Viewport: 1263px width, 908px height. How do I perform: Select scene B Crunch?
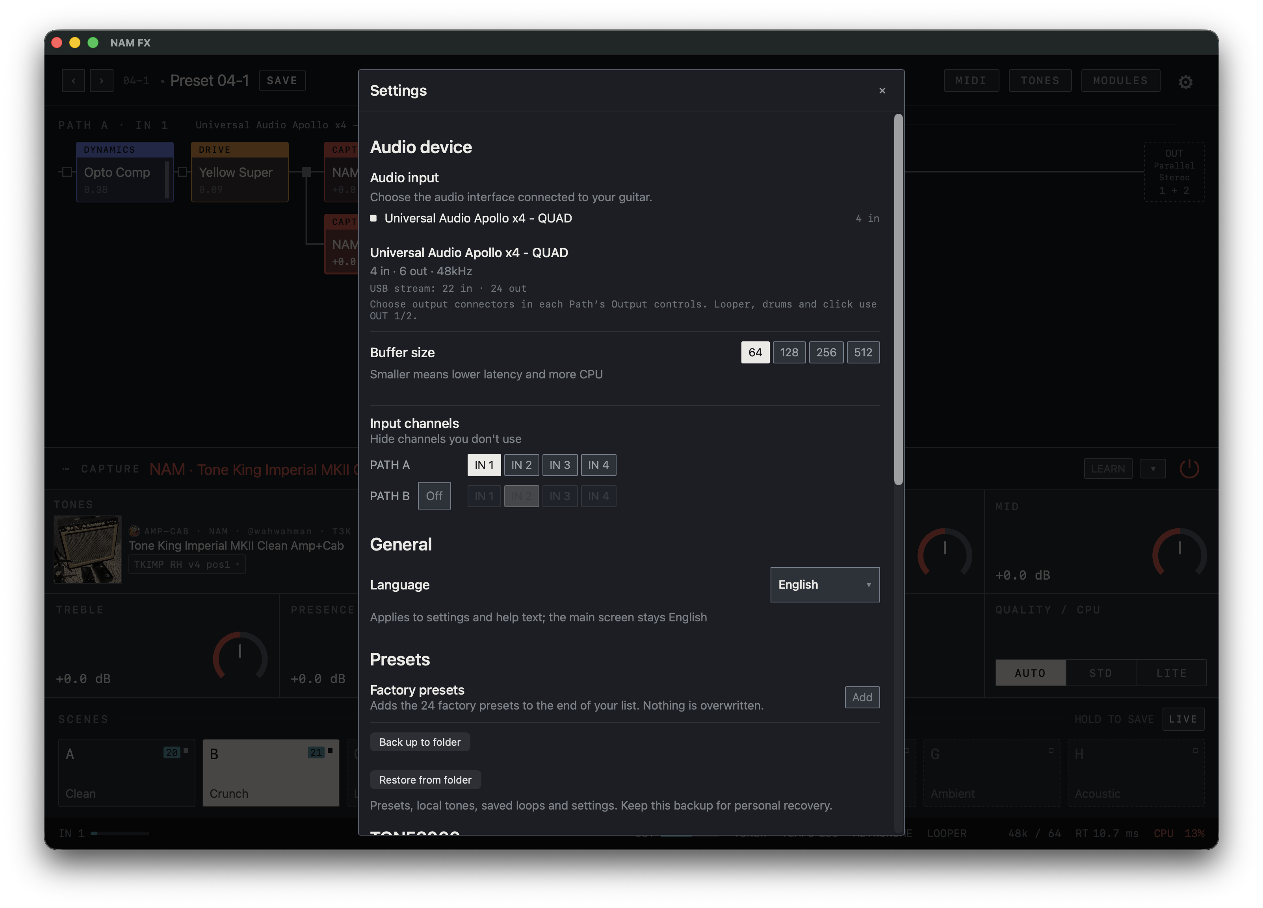pyautogui.click(x=271, y=773)
